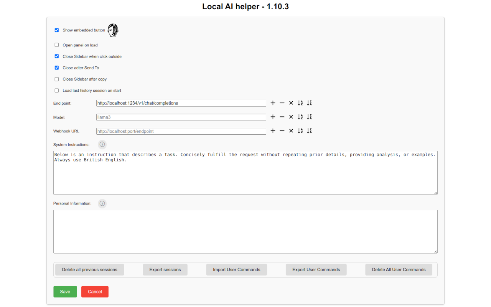Sort Webhook URL entries A-Z

pyautogui.click(x=300, y=131)
